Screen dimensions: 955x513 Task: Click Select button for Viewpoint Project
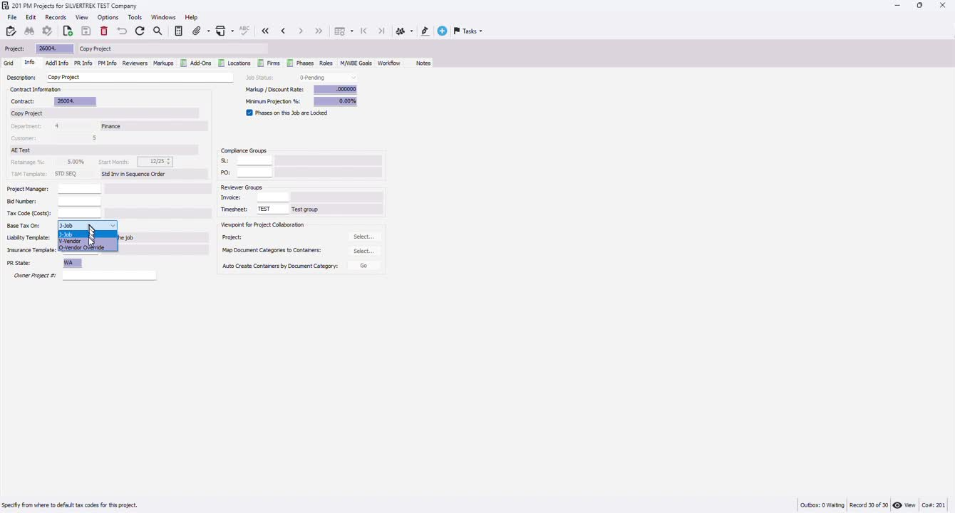coord(363,237)
